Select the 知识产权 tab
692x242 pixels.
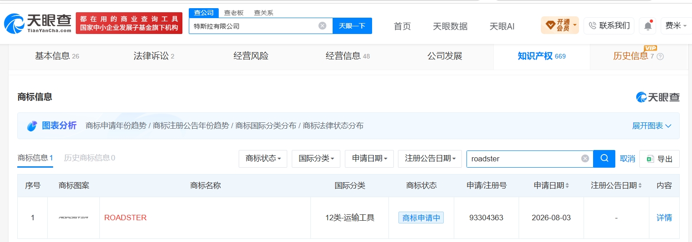(541, 56)
